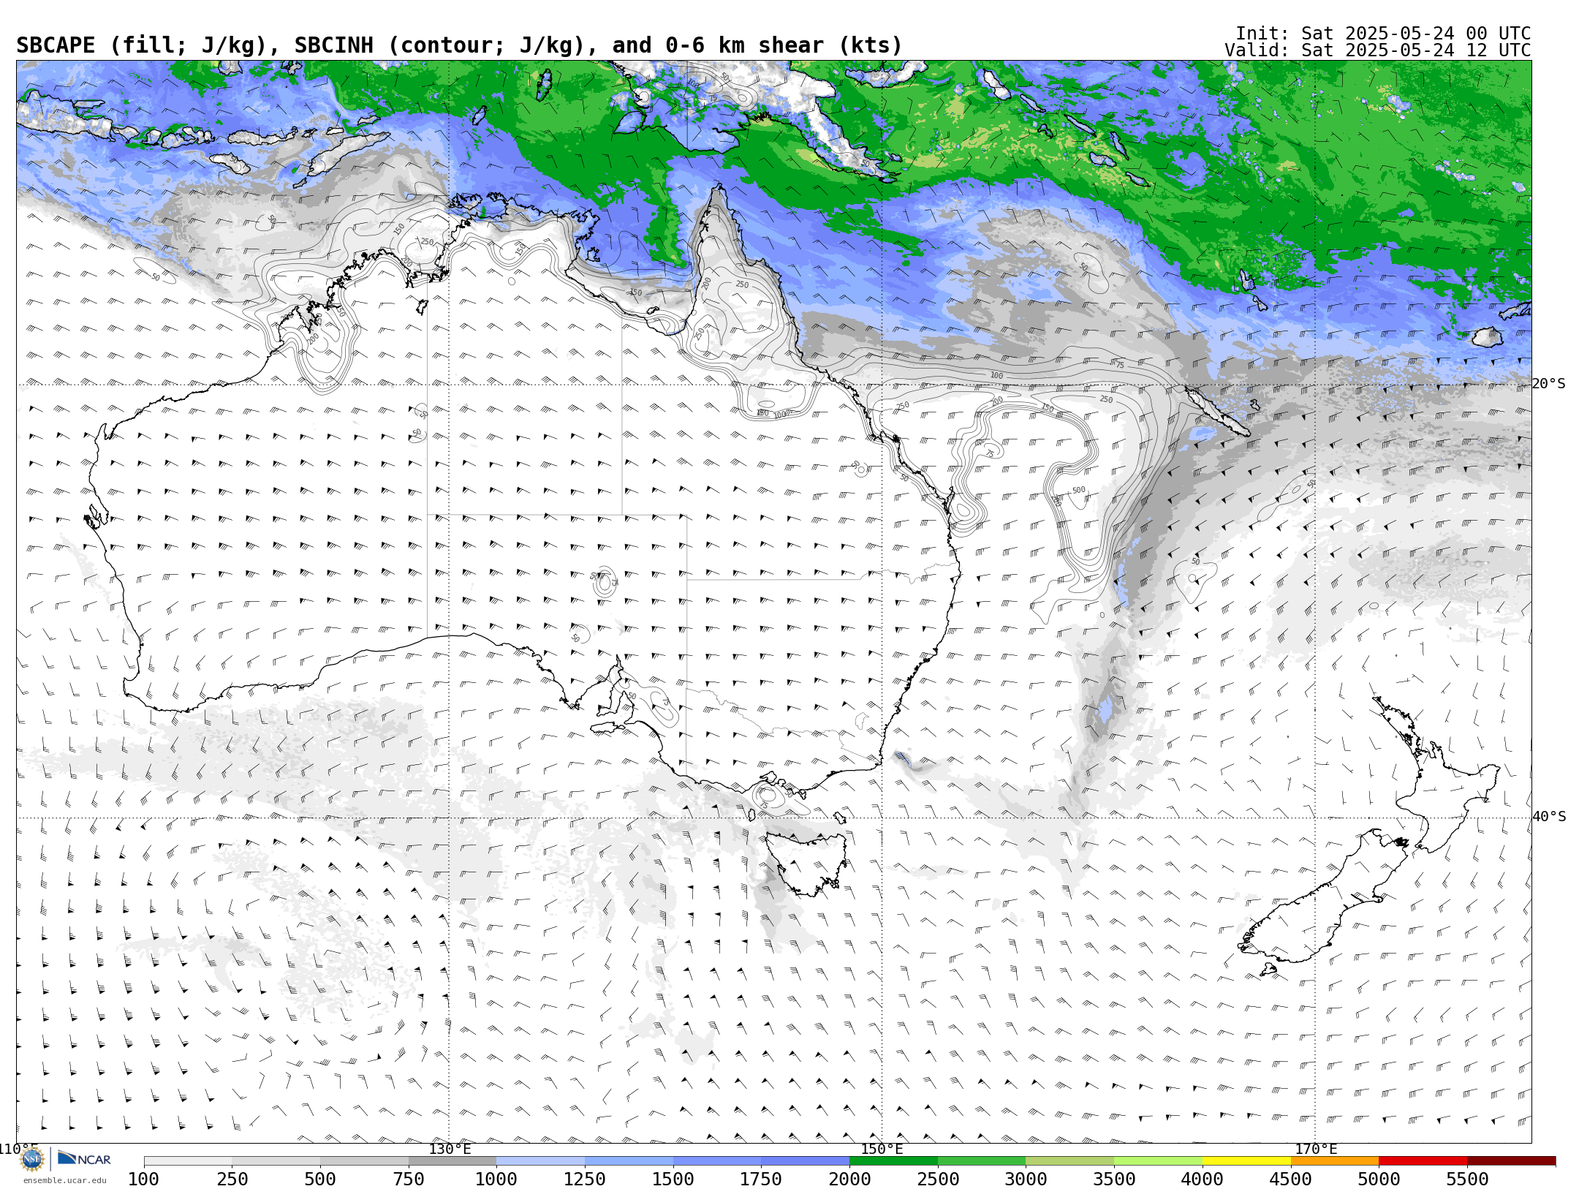
Task: Select the 3500–4000 lime green colorbar swatch
Action: pos(1158,1161)
